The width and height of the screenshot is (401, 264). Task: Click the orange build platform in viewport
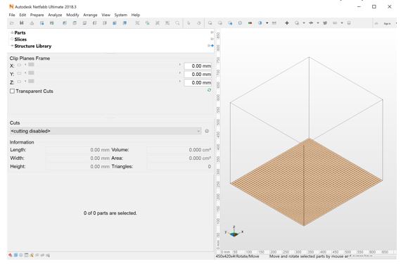click(306, 182)
